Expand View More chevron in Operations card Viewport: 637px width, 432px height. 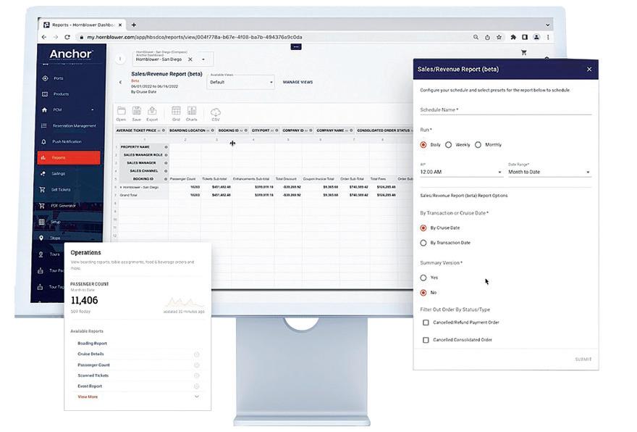click(x=197, y=396)
